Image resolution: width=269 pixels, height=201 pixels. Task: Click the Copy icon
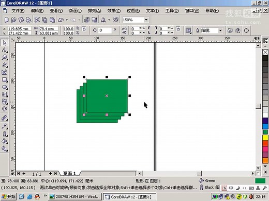click(x=44, y=20)
